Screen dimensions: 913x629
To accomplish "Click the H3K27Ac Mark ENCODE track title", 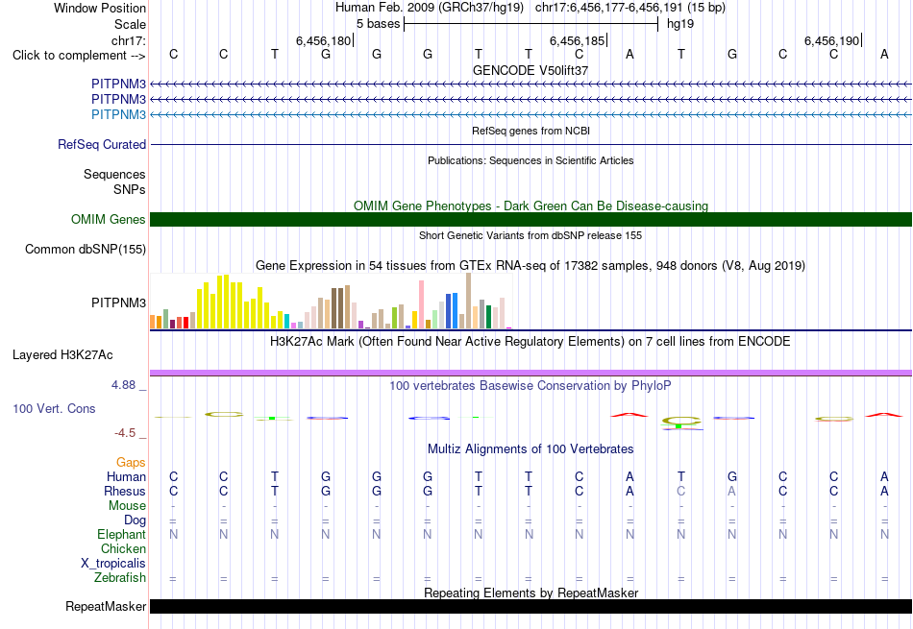I will [531, 342].
